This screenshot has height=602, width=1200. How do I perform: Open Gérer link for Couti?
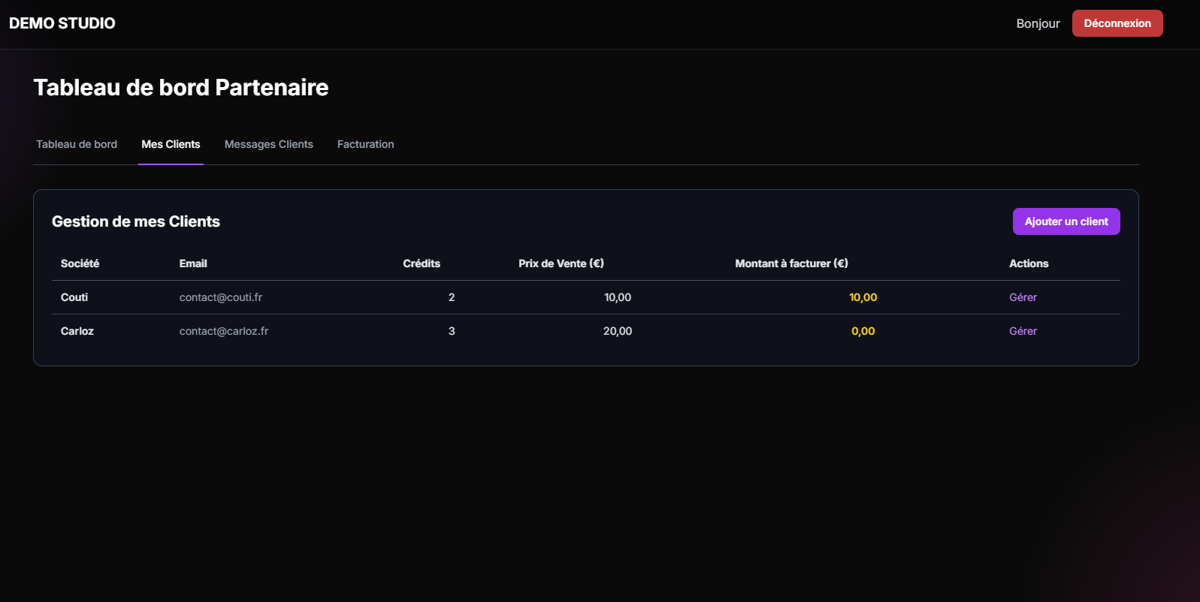tap(1023, 297)
